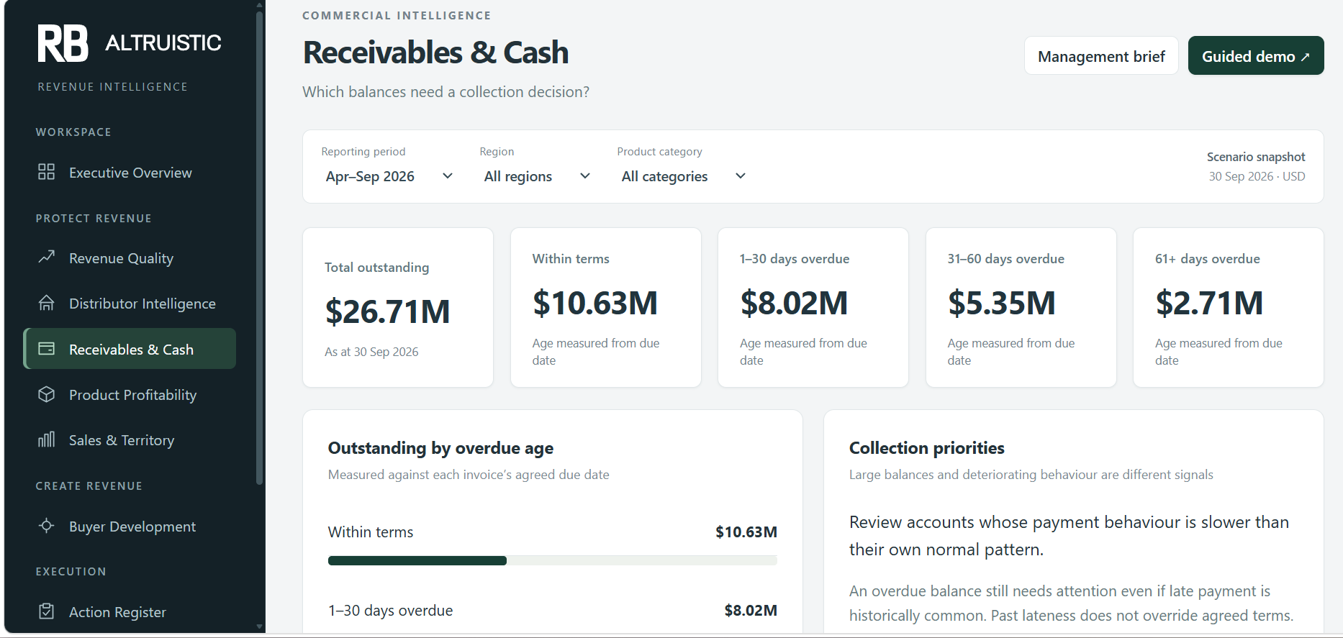
Task: Click the Scenario snapshot label
Action: click(x=1255, y=157)
